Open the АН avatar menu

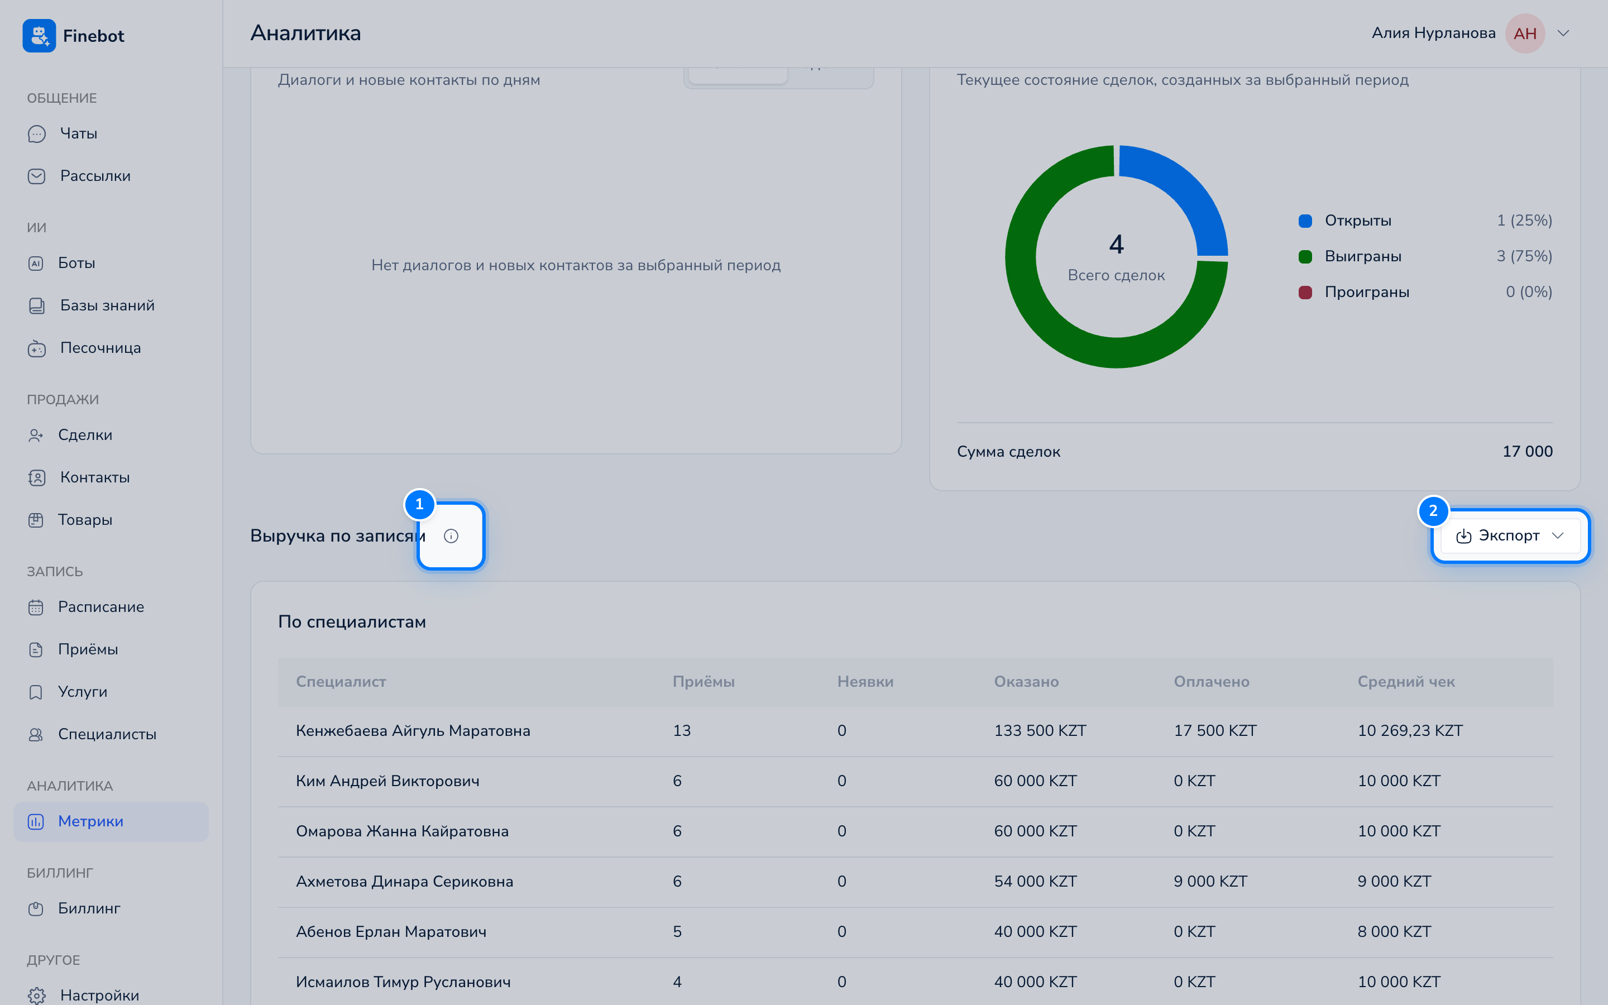coord(1525,33)
